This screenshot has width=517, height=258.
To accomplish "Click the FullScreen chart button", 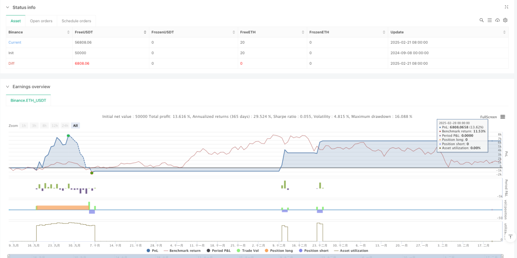I will [x=488, y=117].
